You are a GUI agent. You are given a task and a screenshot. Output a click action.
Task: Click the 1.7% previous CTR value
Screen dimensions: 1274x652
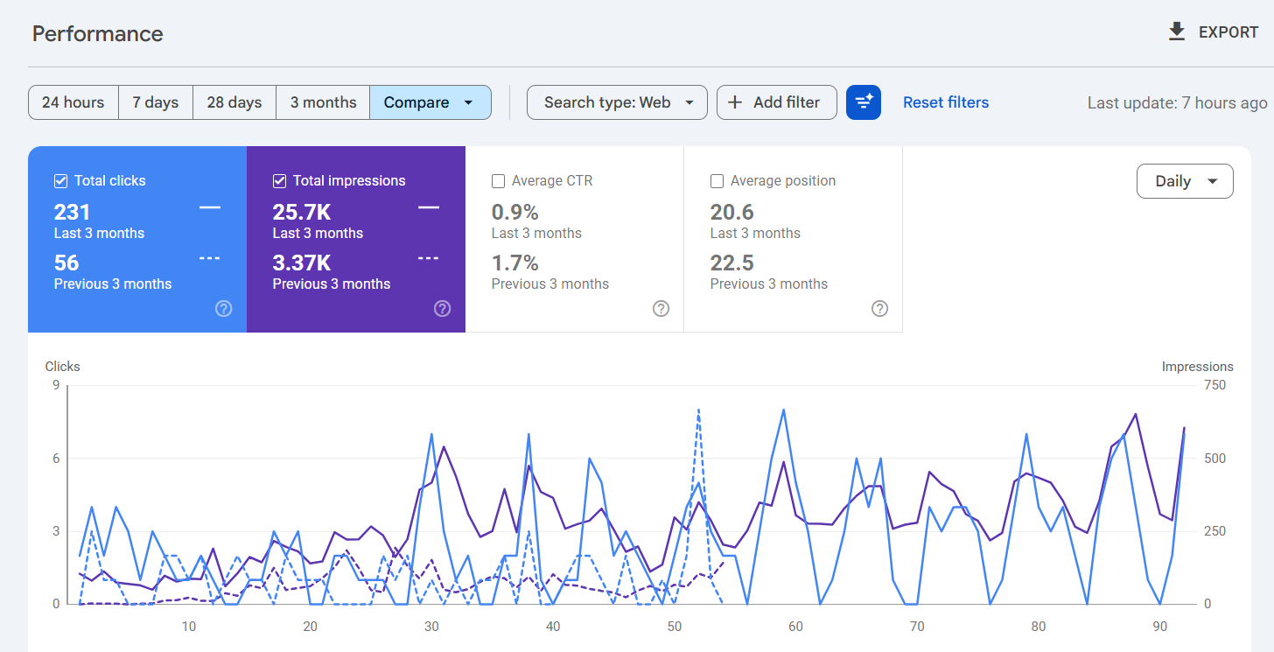tap(515, 263)
